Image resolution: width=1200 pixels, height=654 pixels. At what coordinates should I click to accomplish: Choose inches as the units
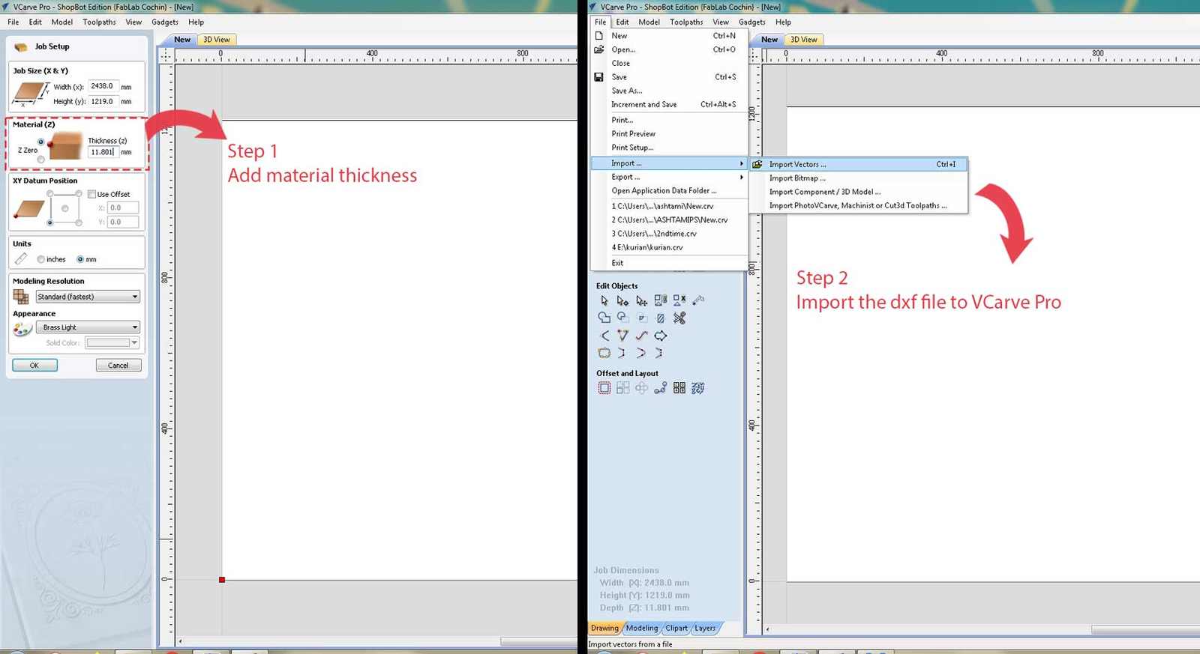coord(41,259)
